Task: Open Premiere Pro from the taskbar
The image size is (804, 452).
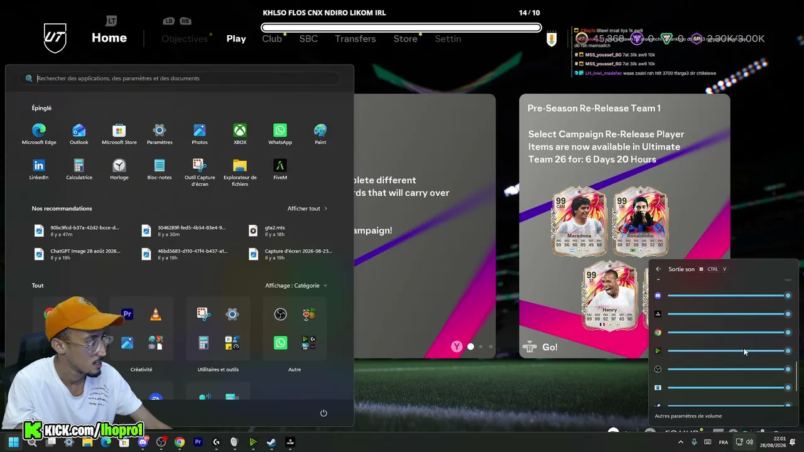Action: [x=198, y=442]
